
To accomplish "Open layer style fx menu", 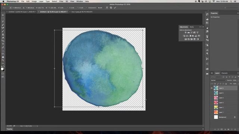I will [x=218, y=130].
